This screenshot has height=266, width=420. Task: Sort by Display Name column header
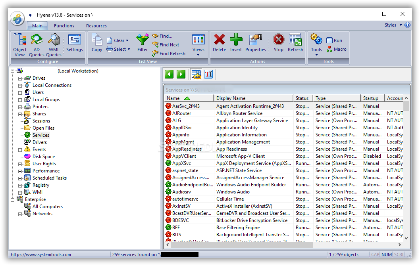click(x=253, y=98)
